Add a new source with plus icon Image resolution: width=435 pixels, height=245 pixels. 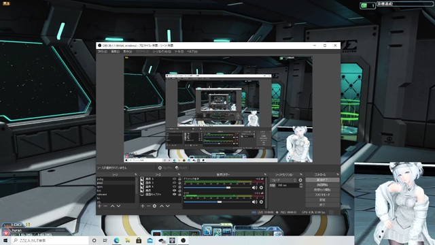[x=142, y=206]
